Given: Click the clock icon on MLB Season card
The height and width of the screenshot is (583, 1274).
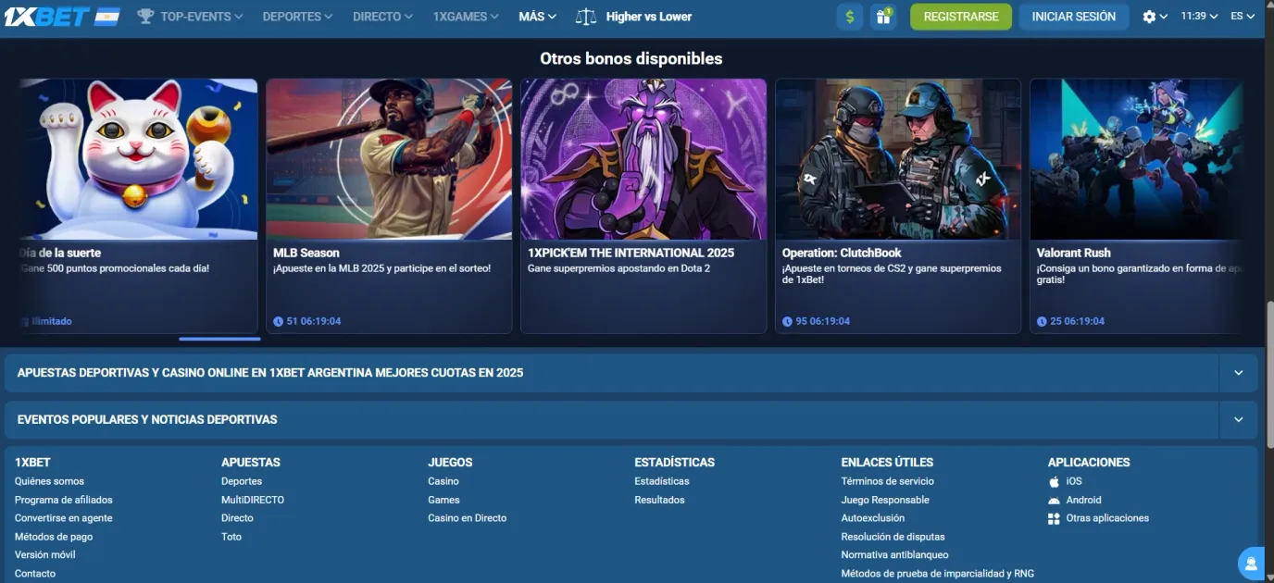Looking at the screenshot, I should [279, 322].
